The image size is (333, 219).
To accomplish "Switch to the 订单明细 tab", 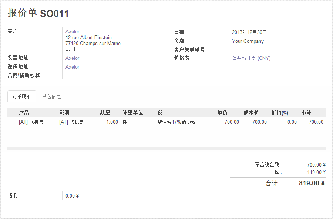I will (x=22, y=97).
